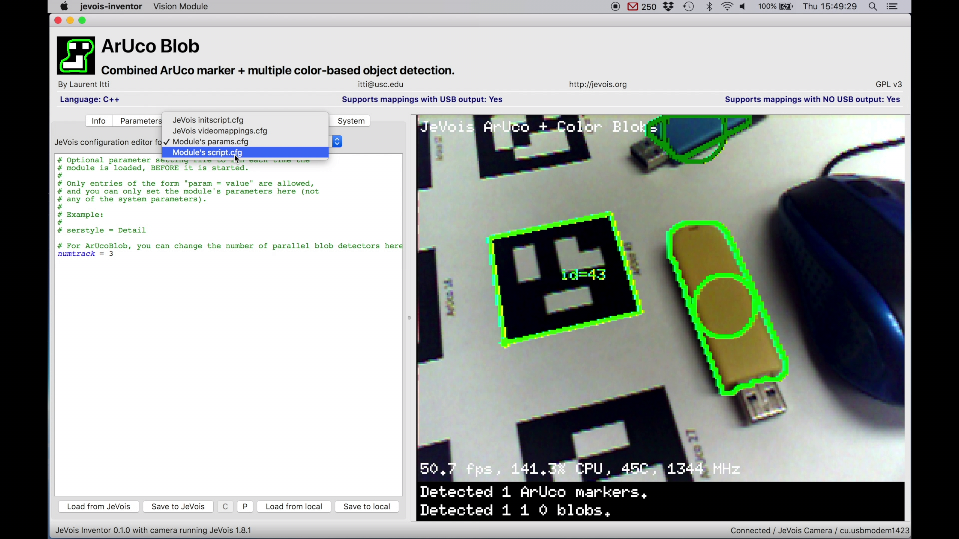959x539 pixels.
Task: Click the live camera video preview
Action: point(660,318)
